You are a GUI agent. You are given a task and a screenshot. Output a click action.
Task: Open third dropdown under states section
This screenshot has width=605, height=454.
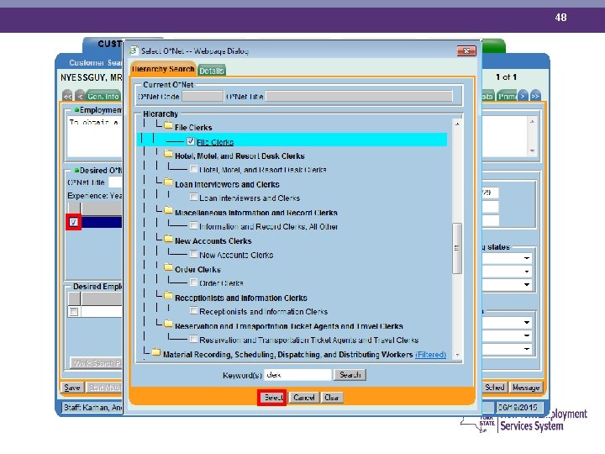click(x=526, y=284)
